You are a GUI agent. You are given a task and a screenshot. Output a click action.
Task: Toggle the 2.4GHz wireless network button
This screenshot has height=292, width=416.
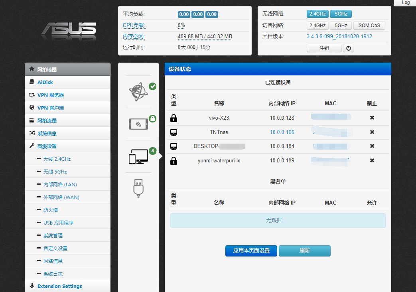[317, 14]
